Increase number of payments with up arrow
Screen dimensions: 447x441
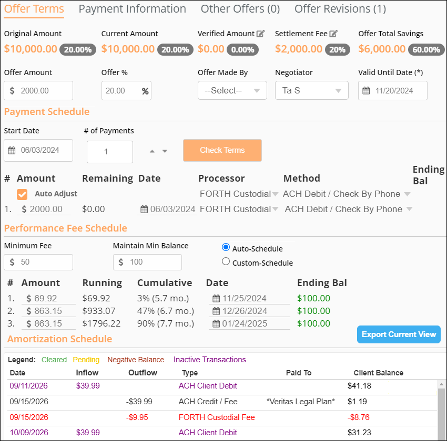(152, 151)
